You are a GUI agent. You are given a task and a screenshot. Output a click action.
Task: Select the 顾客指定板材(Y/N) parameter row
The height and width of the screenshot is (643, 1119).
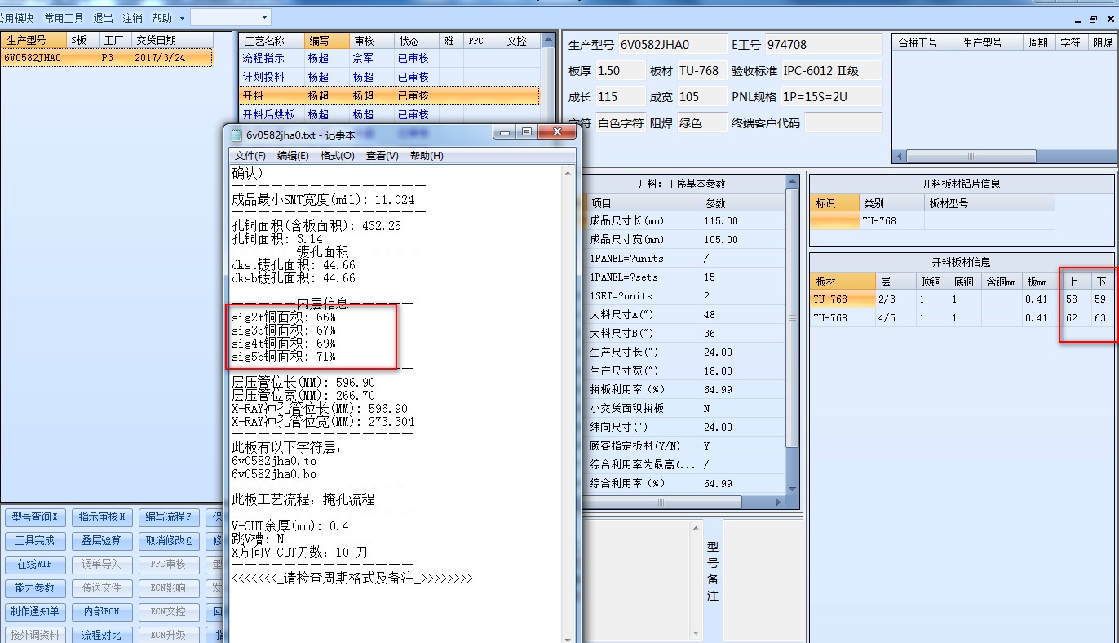(685, 446)
